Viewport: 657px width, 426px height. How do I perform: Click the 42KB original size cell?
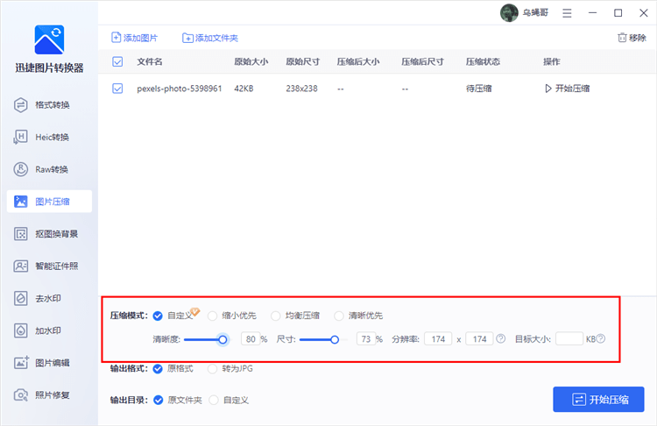(244, 89)
